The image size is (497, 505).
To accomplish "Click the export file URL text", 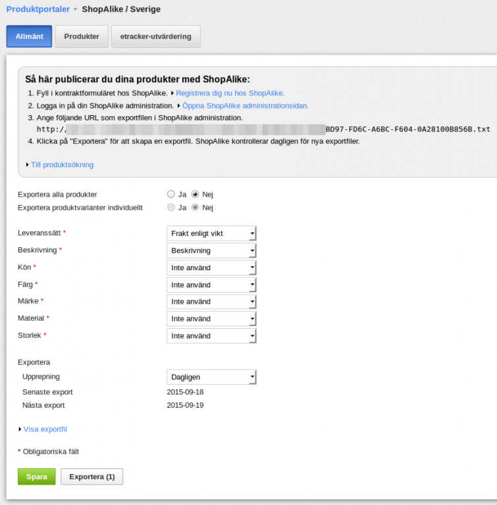I will 263,130.
